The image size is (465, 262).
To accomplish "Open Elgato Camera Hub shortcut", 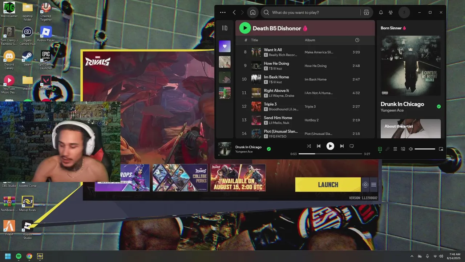I will tap(28, 36).
